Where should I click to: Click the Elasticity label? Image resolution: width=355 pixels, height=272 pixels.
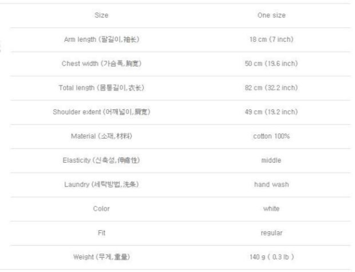coord(102,160)
